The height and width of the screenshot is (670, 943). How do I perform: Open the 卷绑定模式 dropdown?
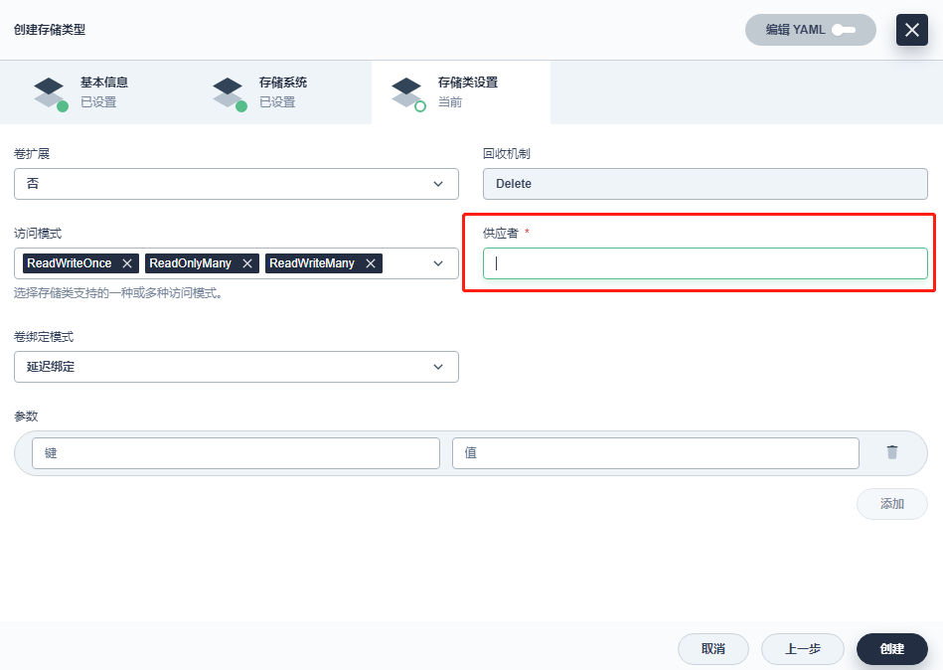(x=236, y=367)
